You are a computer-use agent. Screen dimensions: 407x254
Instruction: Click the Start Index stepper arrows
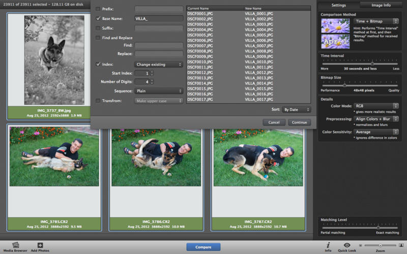click(x=152, y=73)
